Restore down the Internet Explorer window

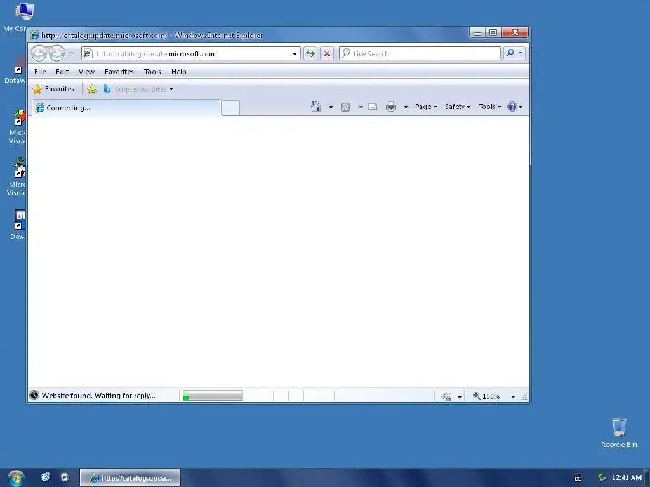(x=493, y=33)
